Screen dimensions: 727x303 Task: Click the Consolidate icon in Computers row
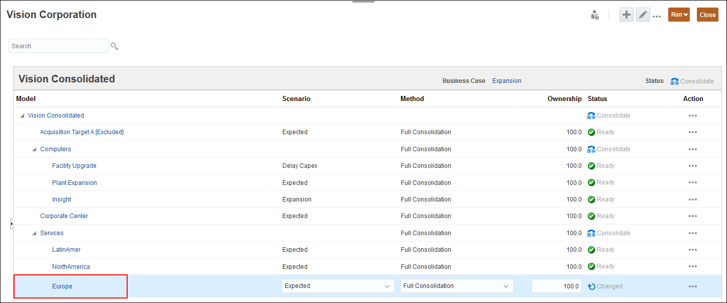coord(591,149)
